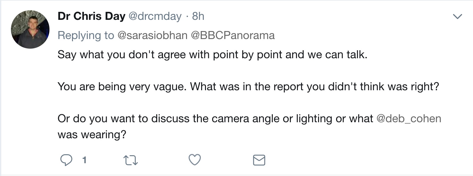Send tweet via Direct Message envelope icon
The width and height of the screenshot is (473, 176).
coord(259,160)
